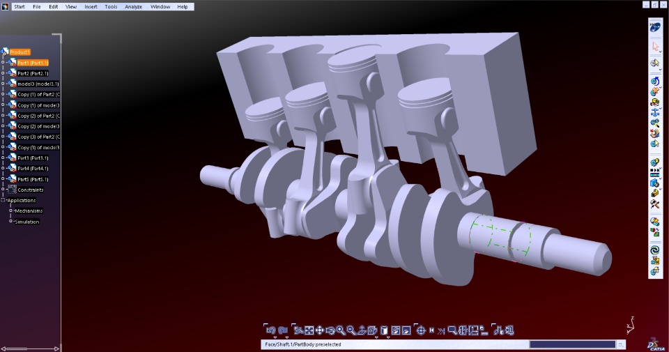
Task: Expand the Mechanisms tree node
Action: [10, 211]
